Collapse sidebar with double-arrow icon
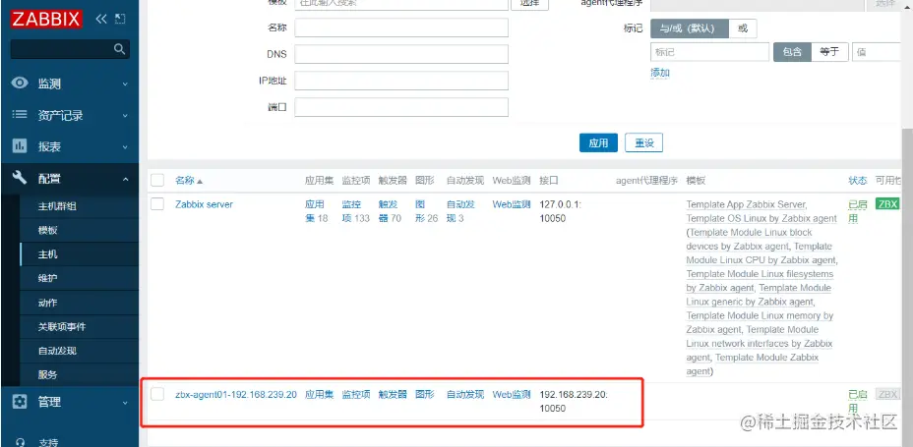Screen dimensions: 913x447 [x=101, y=19]
